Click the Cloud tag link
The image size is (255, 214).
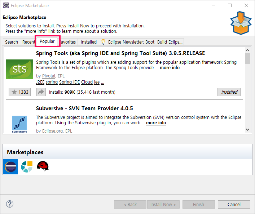[87, 82]
